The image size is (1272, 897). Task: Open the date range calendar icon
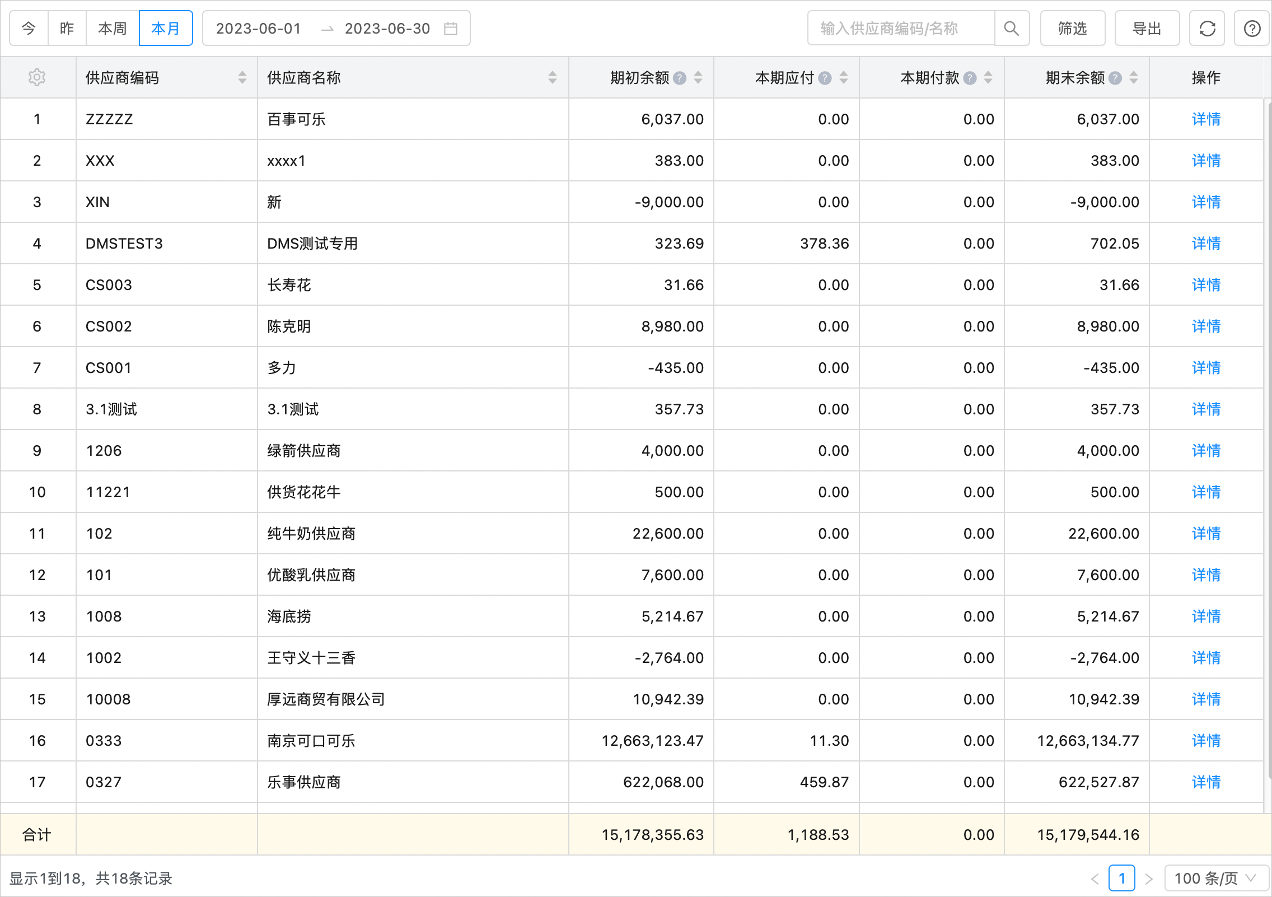[x=451, y=28]
